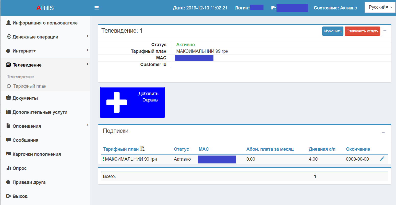Select Дополнительные услуги in sidebar
The height and width of the screenshot is (205, 396).
40,112
